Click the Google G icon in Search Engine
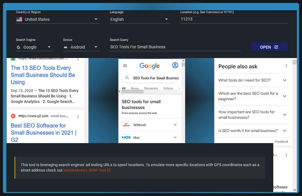The height and width of the screenshot is (196, 302). pyautogui.click(x=18, y=47)
